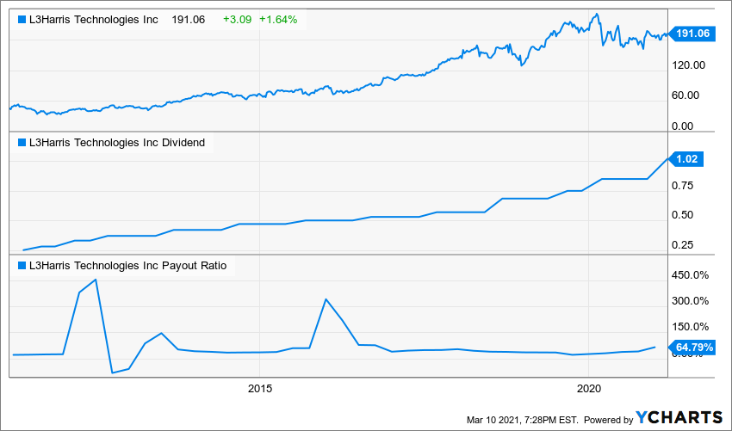Click the 120.00 price axis label
Viewport: 732px width, 431px height.
click(x=689, y=65)
